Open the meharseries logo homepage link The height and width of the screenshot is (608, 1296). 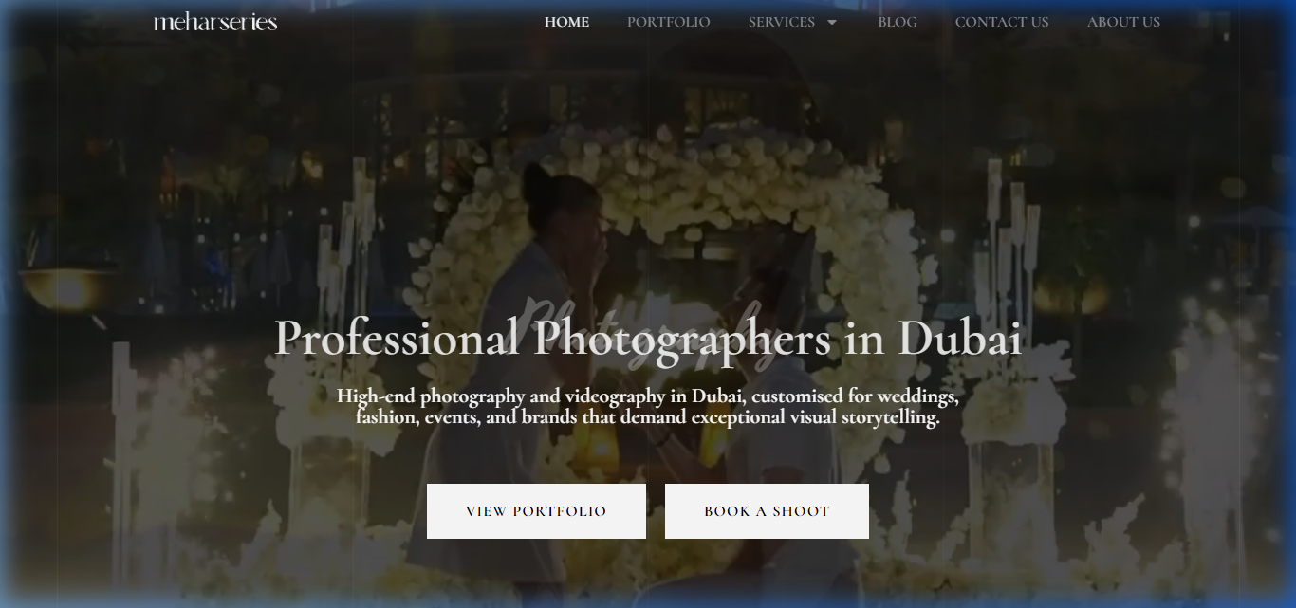pos(215,22)
